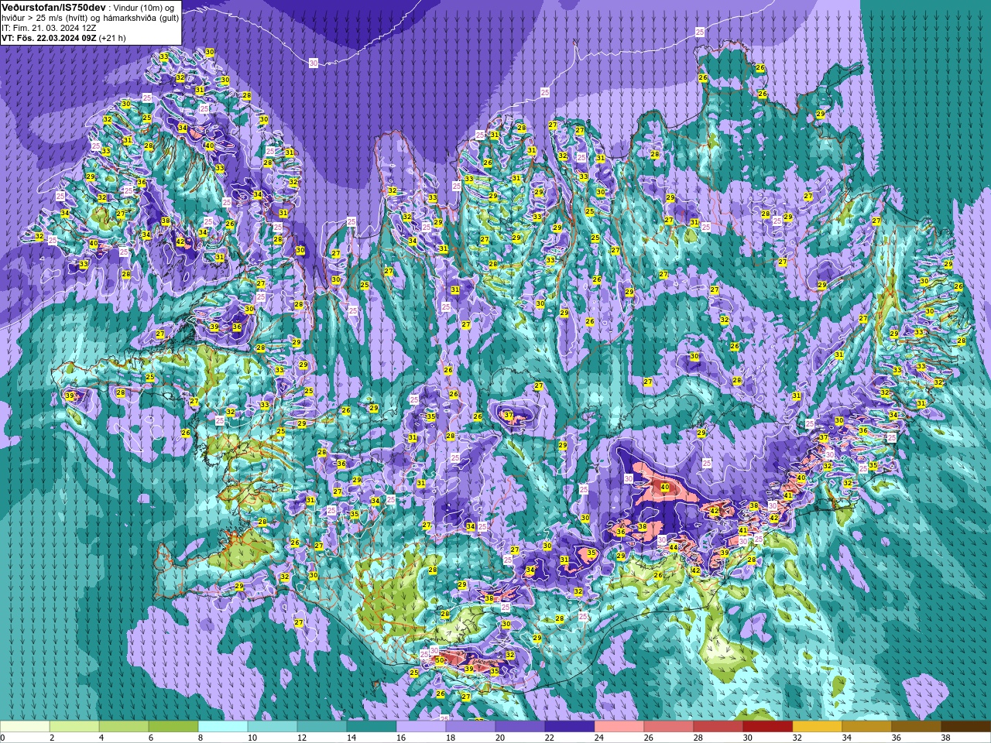Screen dimensions: 991x743
Task: Click the '16' tick label on legend scale
Action: point(401,738)
